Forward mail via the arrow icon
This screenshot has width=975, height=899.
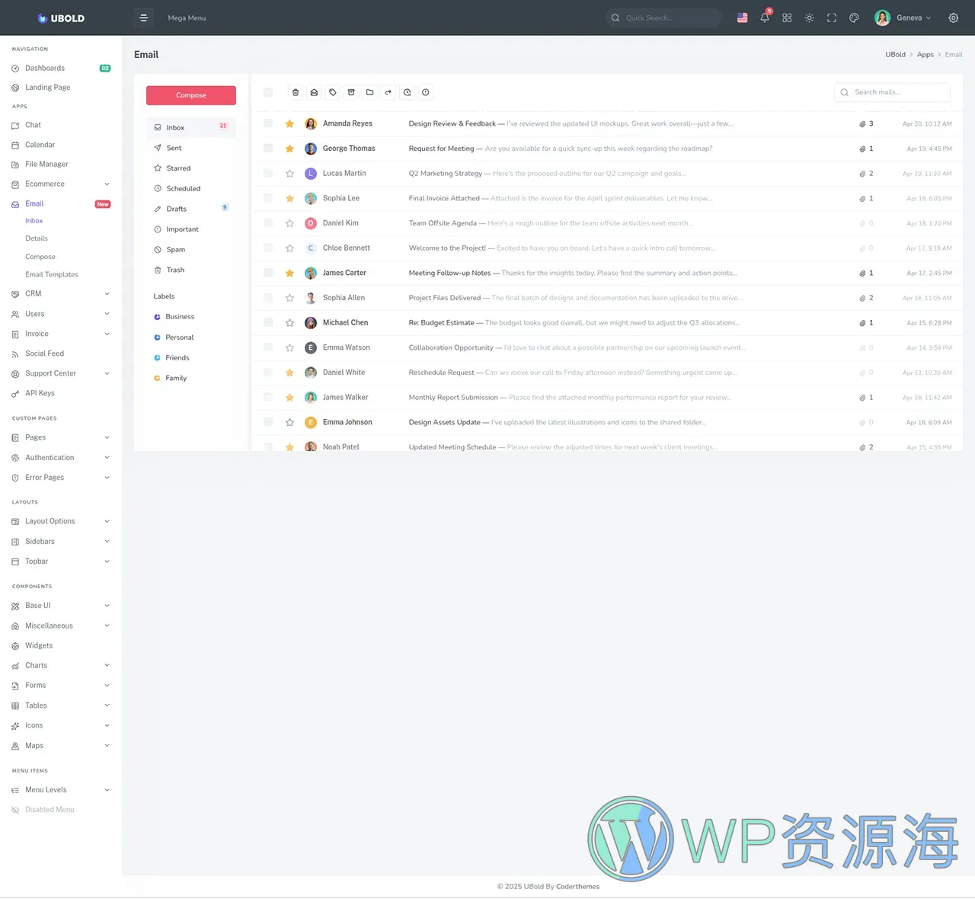coord(388,92)
